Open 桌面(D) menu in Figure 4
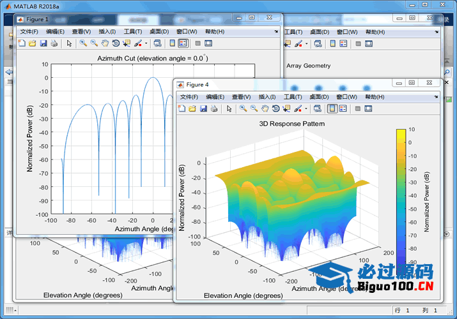 tap(320, 97)
